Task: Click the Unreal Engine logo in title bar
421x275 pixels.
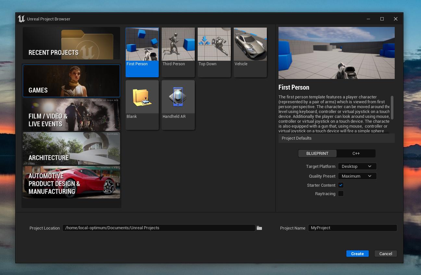Action: coord(21,19)
